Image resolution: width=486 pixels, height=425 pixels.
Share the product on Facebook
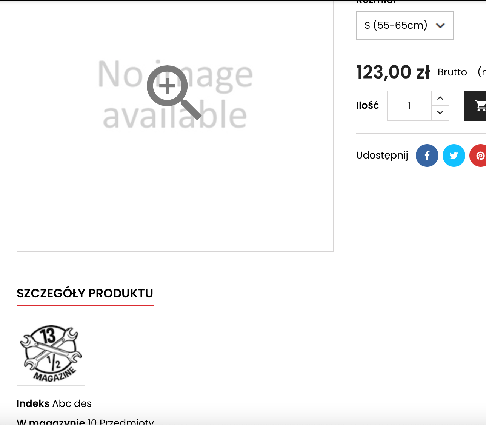point(427,156)
